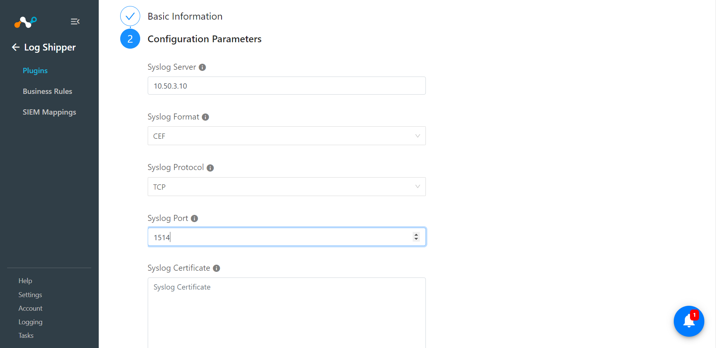Open the Help link
Screen dimensions: 716x348
click(x=25, y=281)
